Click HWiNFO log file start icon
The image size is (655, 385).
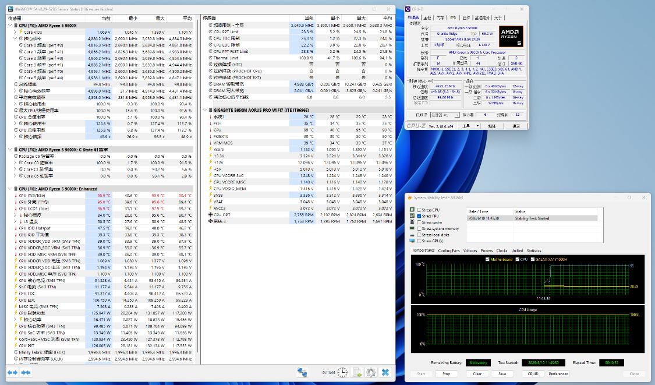tap(357, 372)
